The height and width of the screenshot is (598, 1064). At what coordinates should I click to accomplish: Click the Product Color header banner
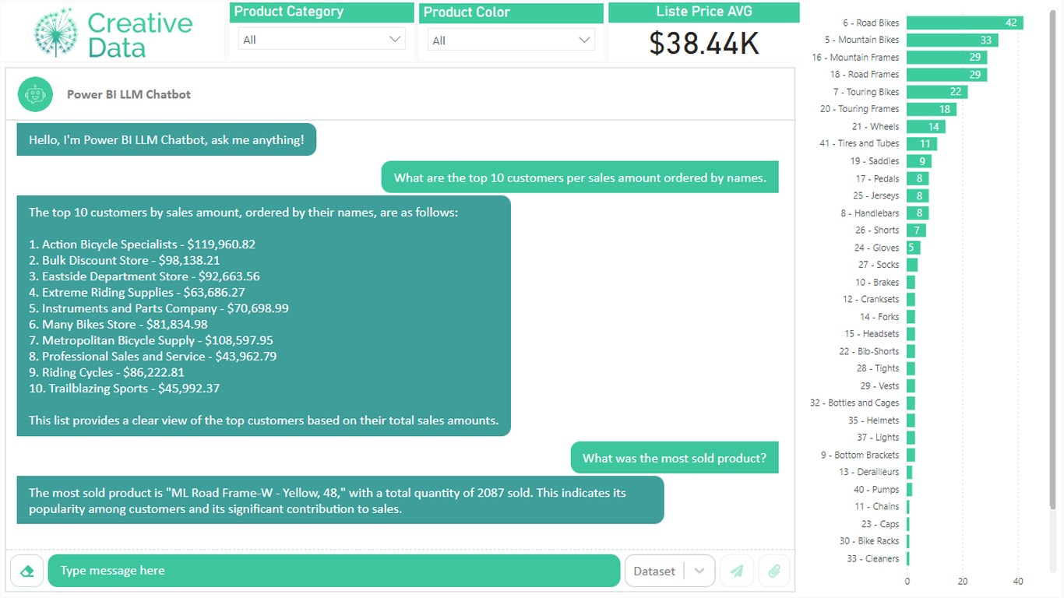pos(510,12)
